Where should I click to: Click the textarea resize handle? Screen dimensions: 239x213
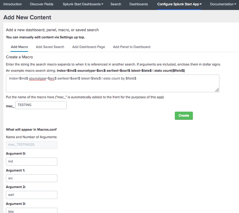(217, 90)
